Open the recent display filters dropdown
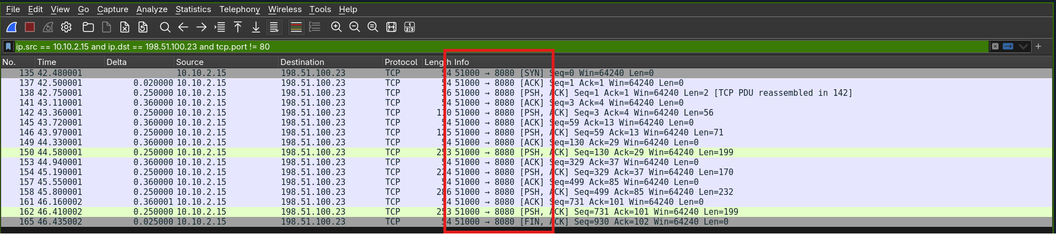Screen dimensions: 1056x234 coord(1023,47)
